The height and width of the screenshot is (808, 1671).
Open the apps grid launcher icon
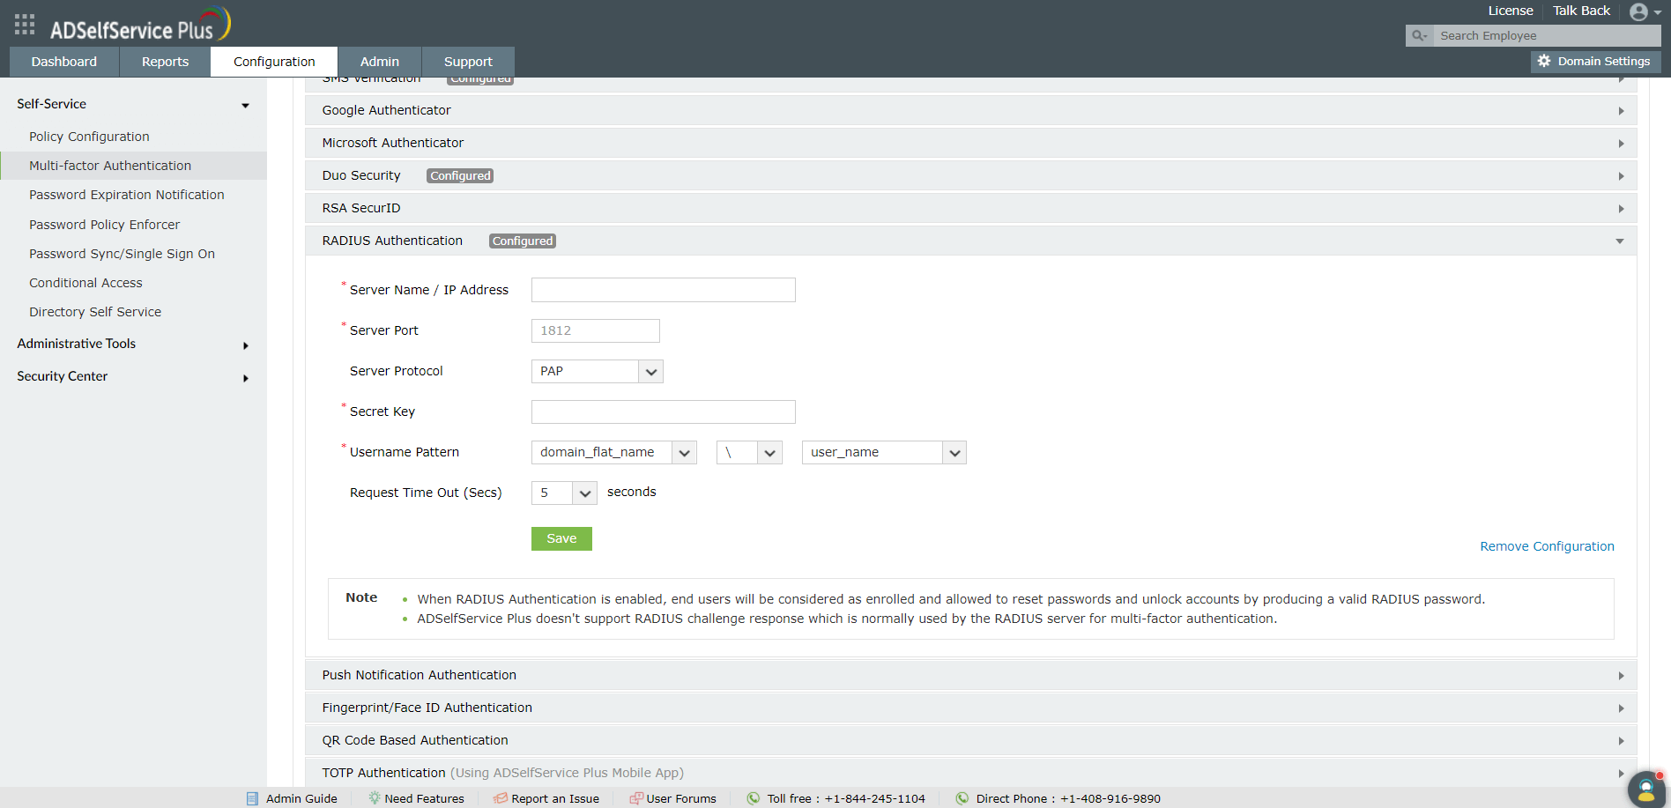tap(25, 24)
